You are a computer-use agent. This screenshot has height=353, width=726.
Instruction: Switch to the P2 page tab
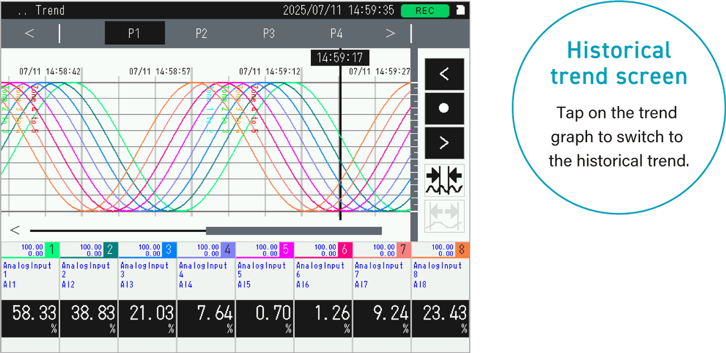tap(201, 33)
